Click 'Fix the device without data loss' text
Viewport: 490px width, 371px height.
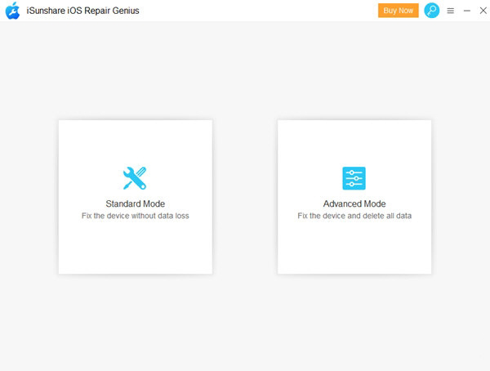(x=135, y=216)
